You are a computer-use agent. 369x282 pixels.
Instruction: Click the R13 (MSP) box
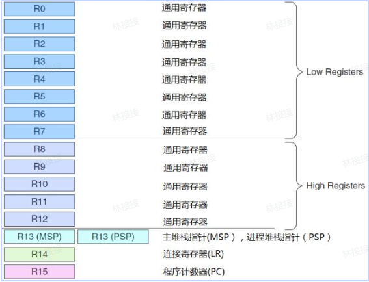coord(39,237)
